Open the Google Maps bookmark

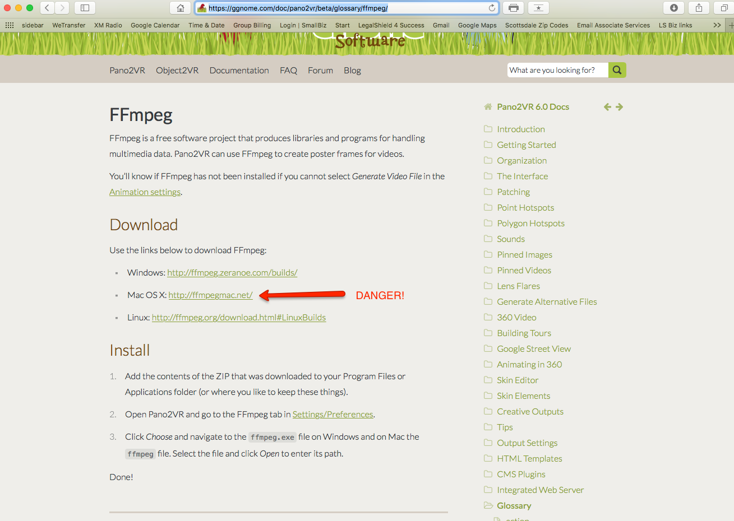477,25
